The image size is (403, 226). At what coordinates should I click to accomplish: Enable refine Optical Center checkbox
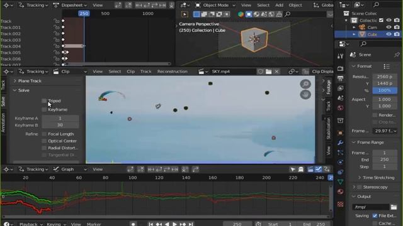44,141
